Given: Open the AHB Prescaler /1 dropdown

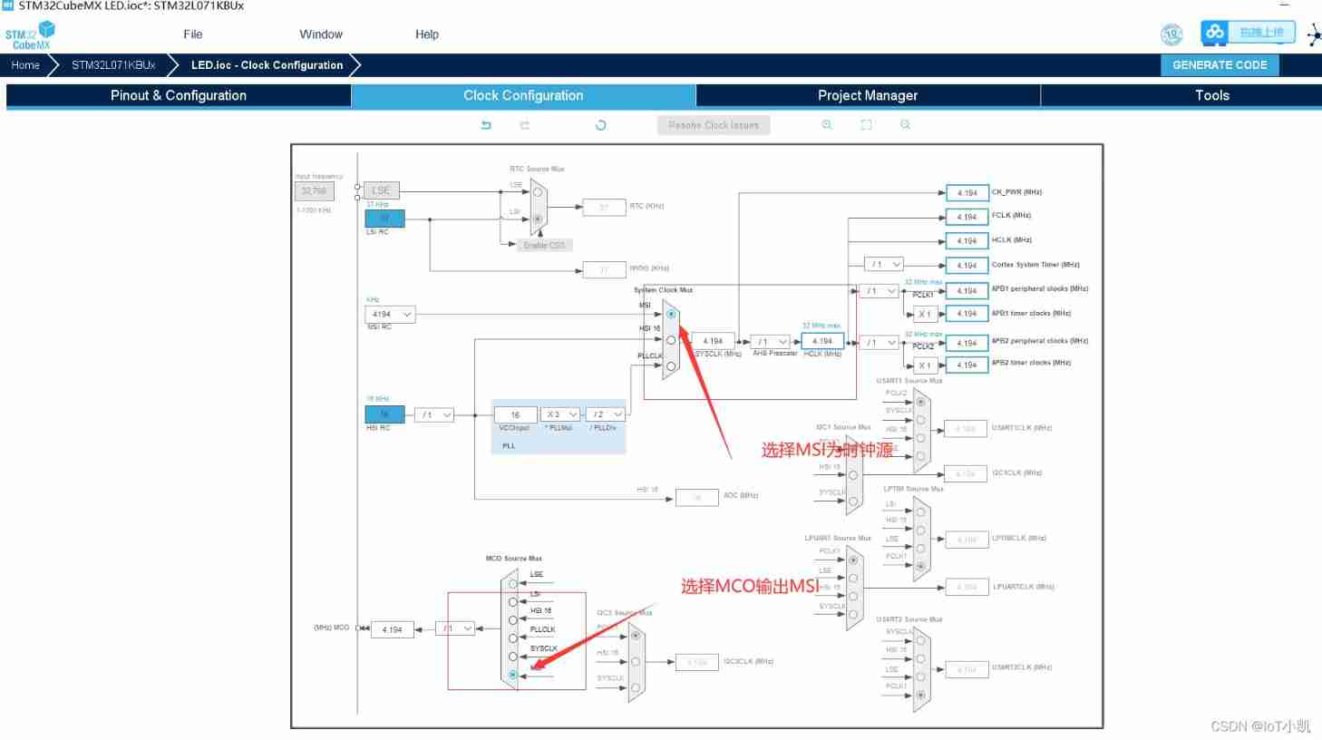Looking at the screenshot, I should [771, 342].
